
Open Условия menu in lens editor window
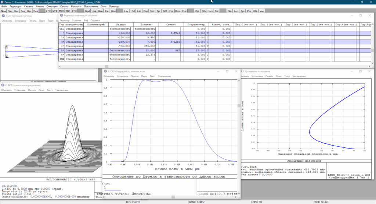(77, 20)
